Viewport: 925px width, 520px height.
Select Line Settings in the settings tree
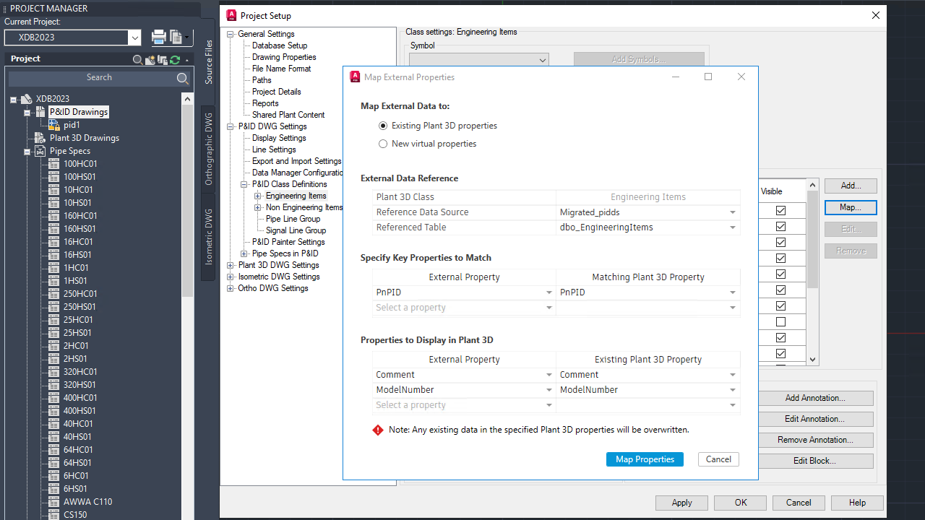274,149
